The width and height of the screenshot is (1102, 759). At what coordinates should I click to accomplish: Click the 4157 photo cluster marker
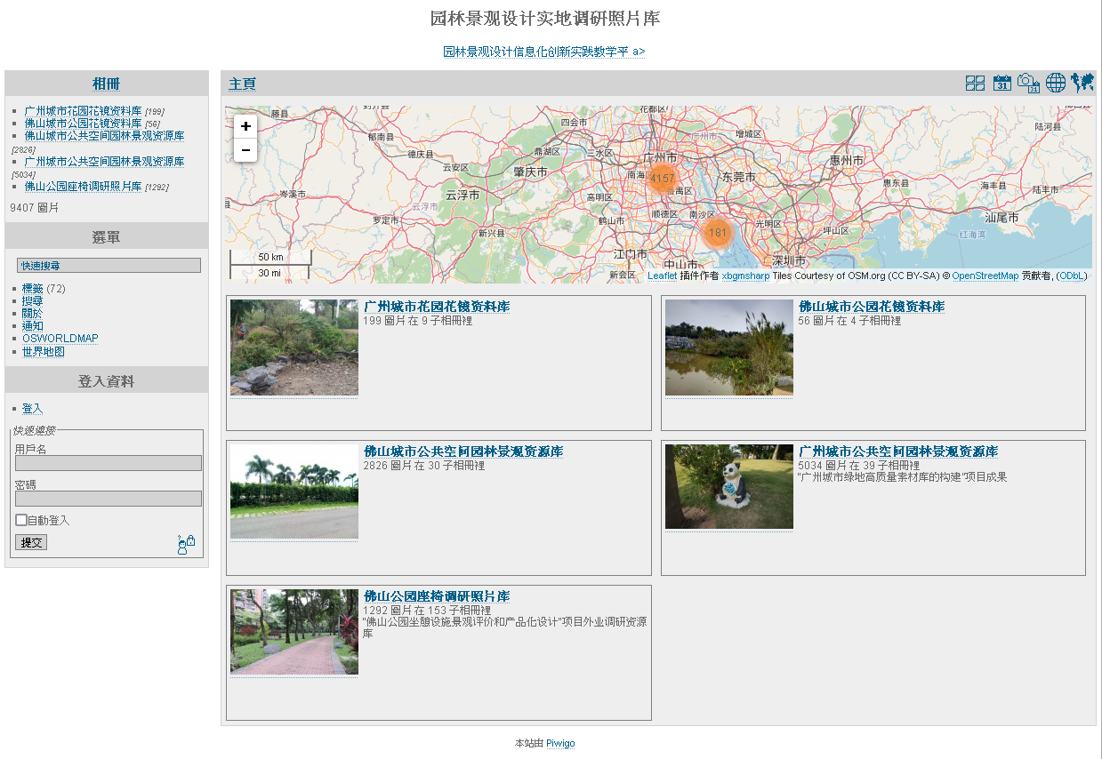pos(662,178)
